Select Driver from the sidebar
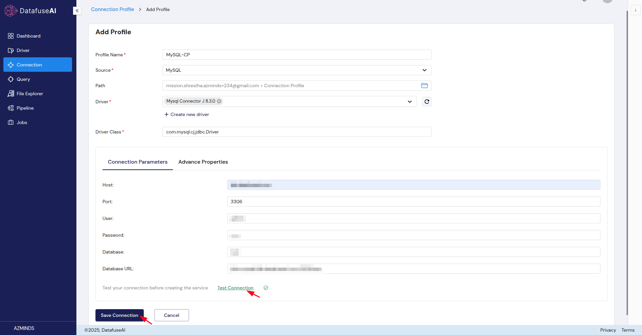 pyautogui.click(x=22, y=50)
